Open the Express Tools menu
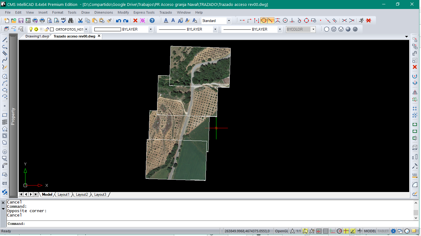421x236 pixels. pyautogui.click(x=144, y=12)
